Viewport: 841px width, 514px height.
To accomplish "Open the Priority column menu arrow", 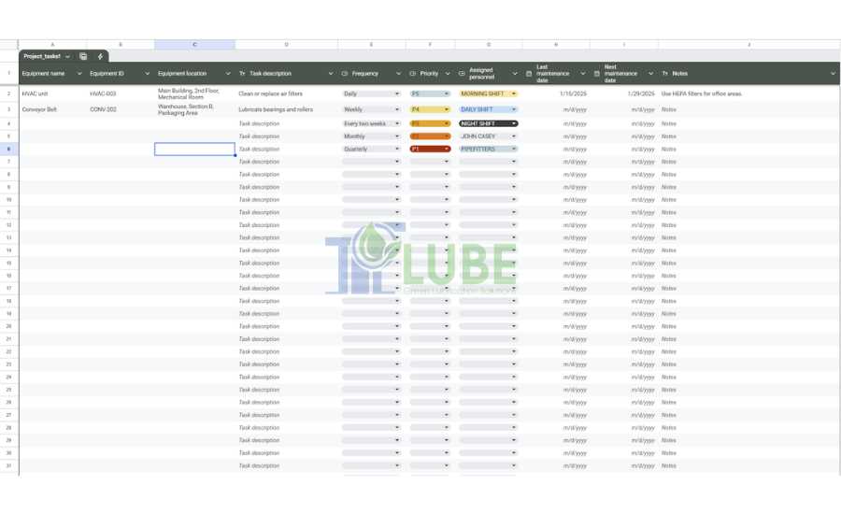I will click(x=448, y=74).
